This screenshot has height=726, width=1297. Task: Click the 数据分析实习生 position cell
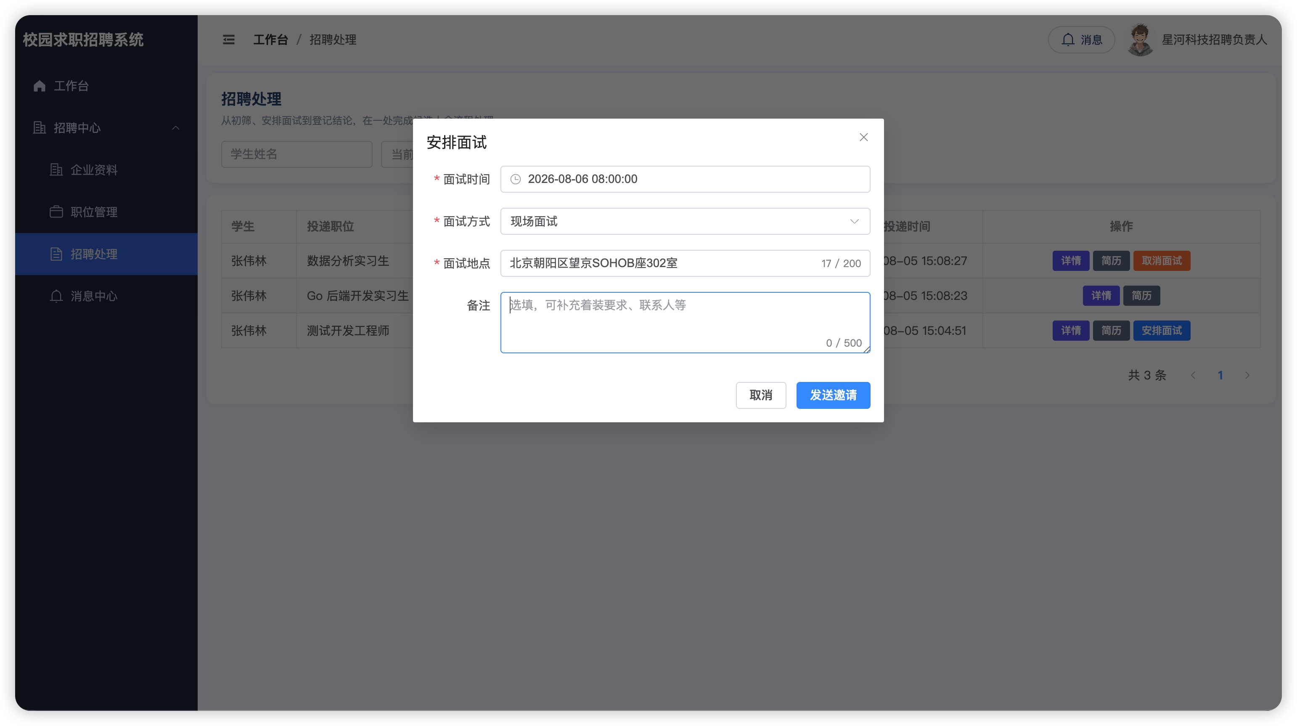click(348, 261)
